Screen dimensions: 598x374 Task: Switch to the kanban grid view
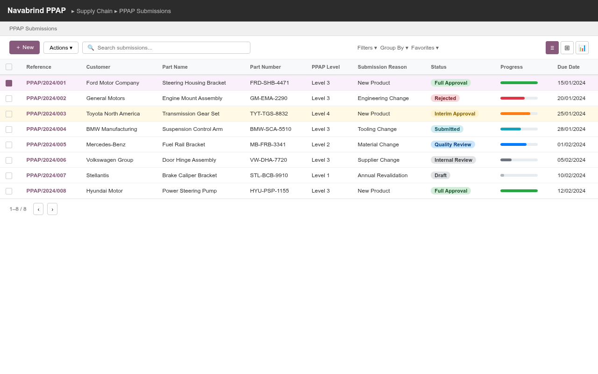point(567,47)
